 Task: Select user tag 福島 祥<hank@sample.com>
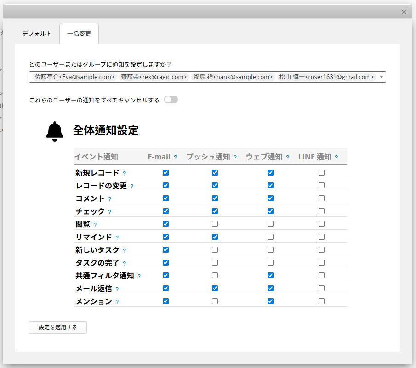(x=233, y=77)
